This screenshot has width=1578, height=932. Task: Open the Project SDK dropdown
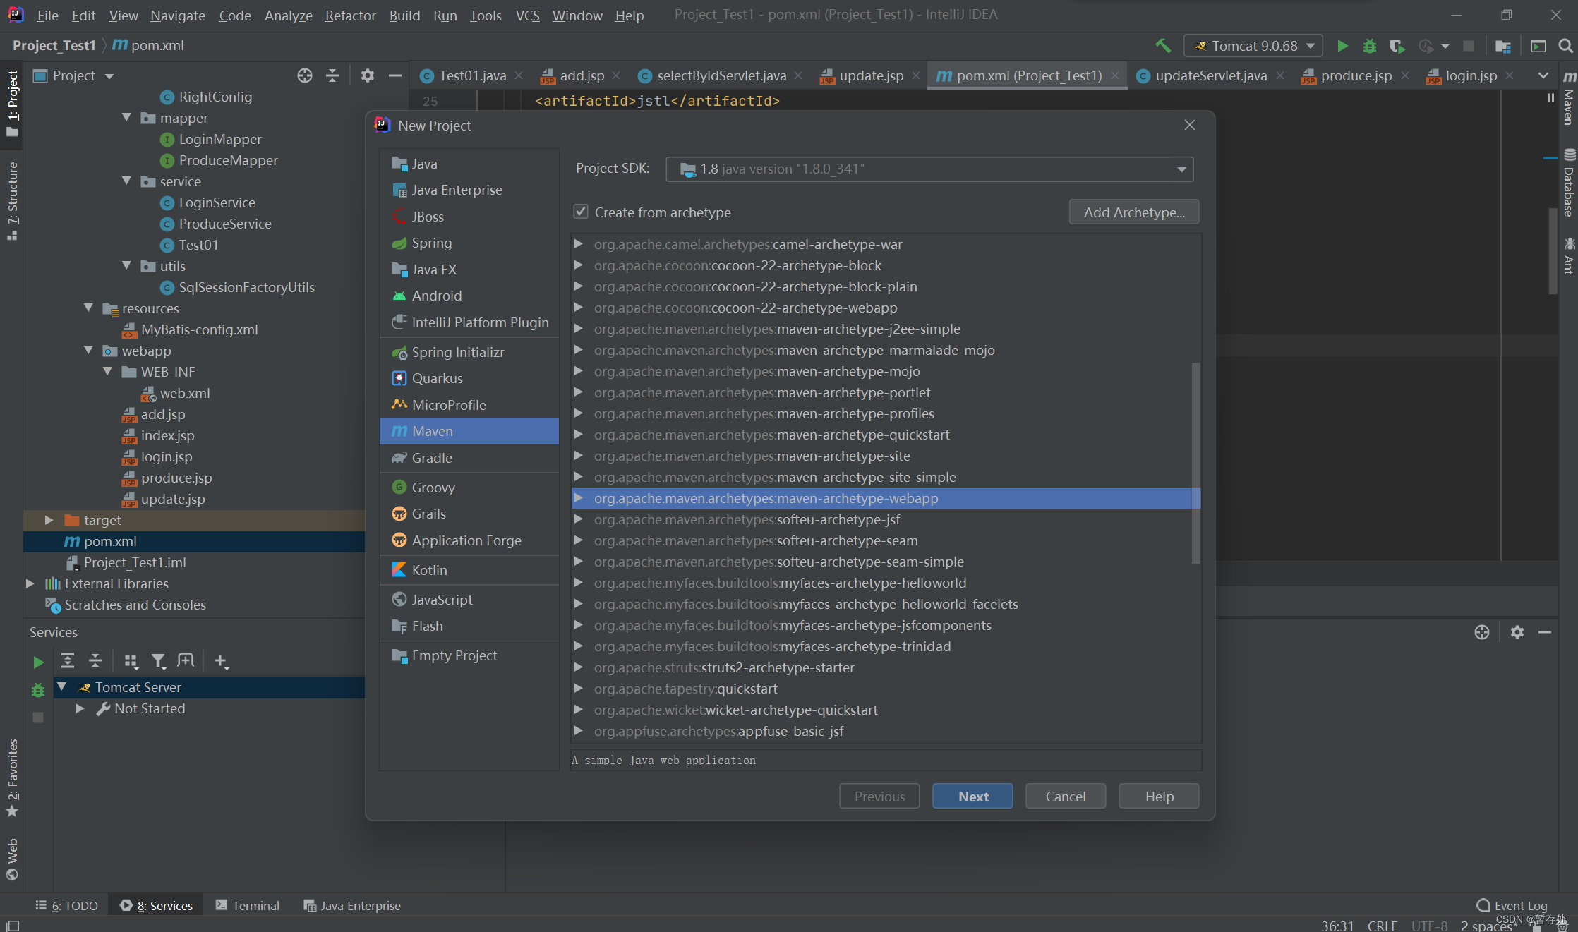point(929,169)
